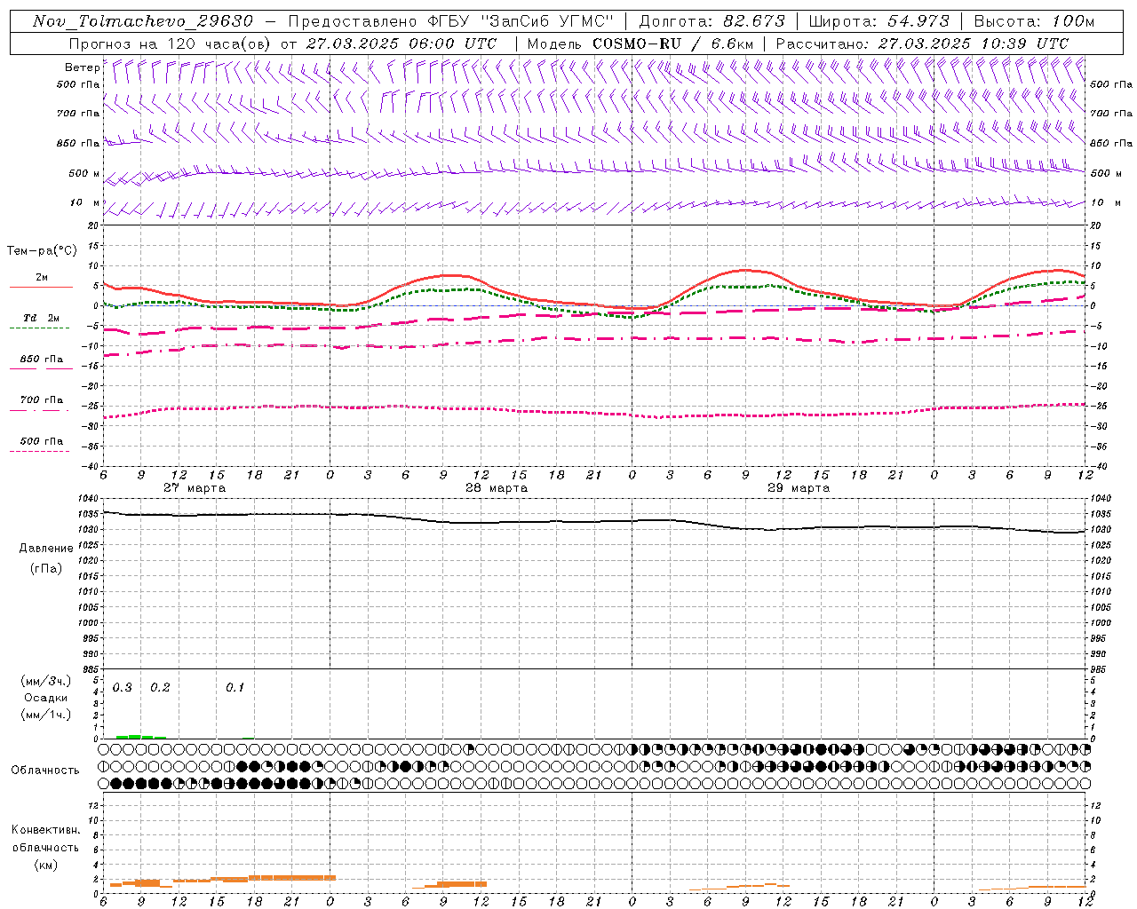Select the '(мм/3ч.)' precipitation unit label

(46, 681)
